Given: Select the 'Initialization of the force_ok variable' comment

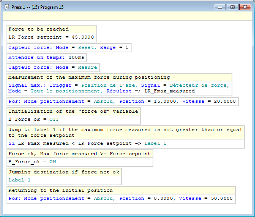Looking at the screenshot, I should click(x=74, y=111).
